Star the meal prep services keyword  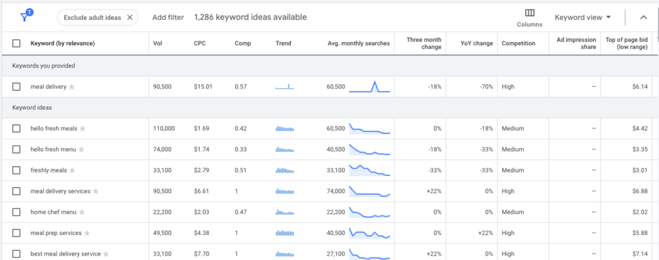(x=87, y=233)
